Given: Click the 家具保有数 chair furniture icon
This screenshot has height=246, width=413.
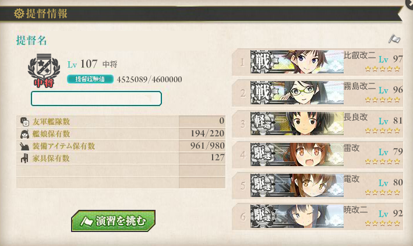Looking at the screenshot, I should 24,158.
